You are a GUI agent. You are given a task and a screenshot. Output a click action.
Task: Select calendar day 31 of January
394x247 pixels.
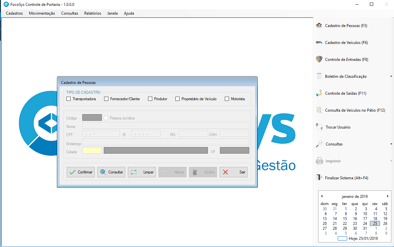click(x=365, y=228)
